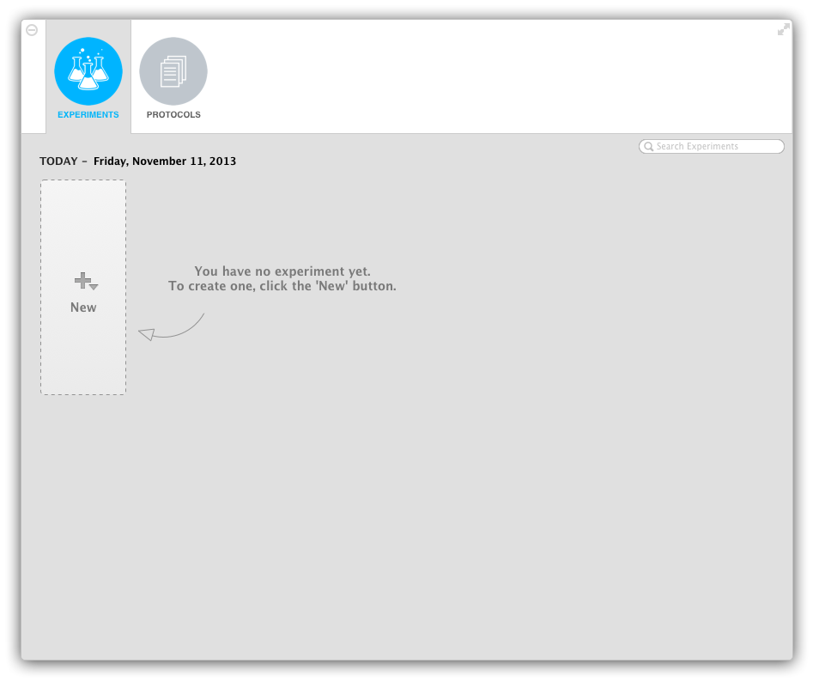813x682 pixels.
Task: Focus the Search Experiments field
Action: 712,146
